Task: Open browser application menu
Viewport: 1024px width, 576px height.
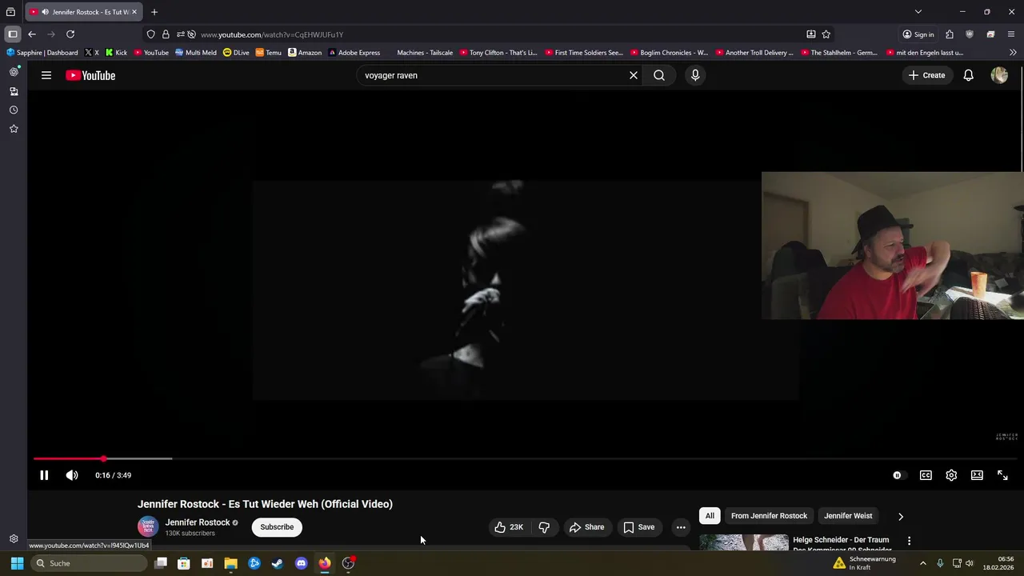Action: pyautogui.click(x=1012, y=34)
